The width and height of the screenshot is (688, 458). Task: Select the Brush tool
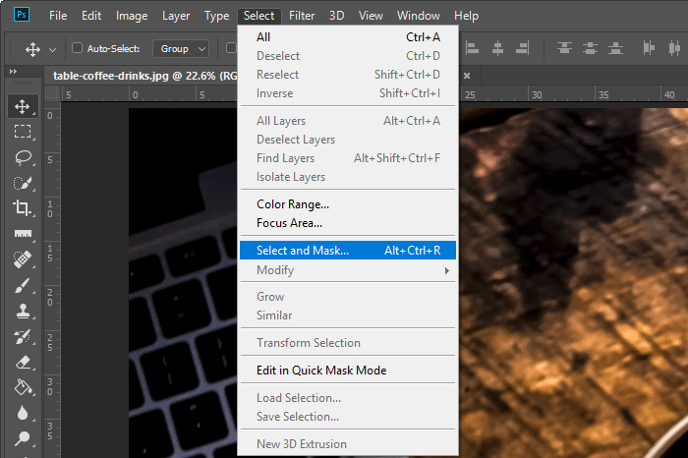point(23,286)
